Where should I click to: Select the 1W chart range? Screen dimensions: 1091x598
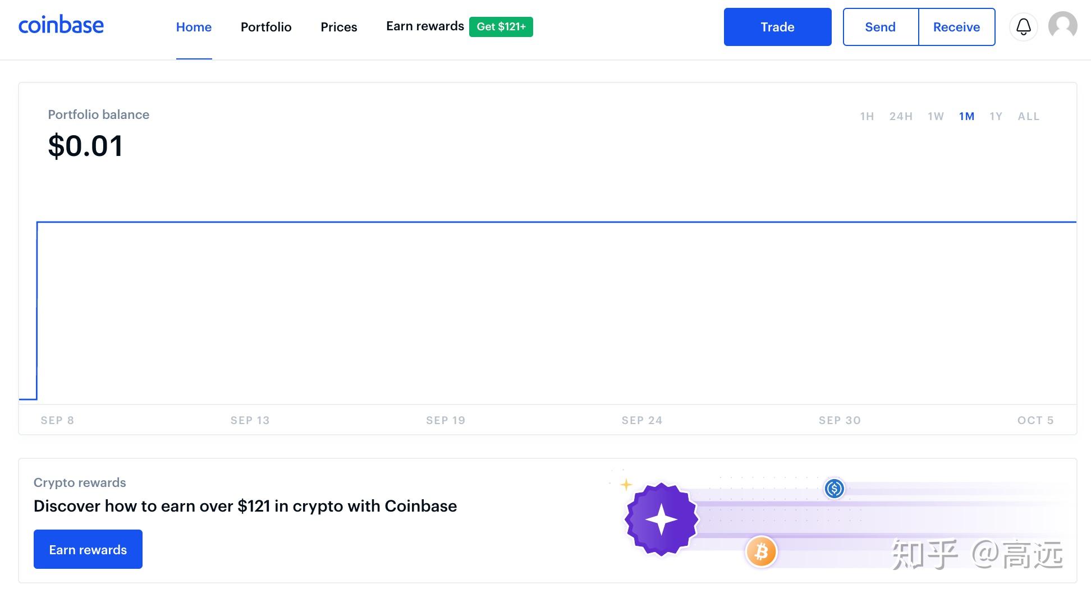click(x=936, y=117)
